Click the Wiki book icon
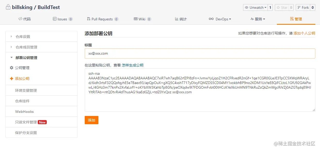This screenshot has height=151, width=320. point(136,19)
